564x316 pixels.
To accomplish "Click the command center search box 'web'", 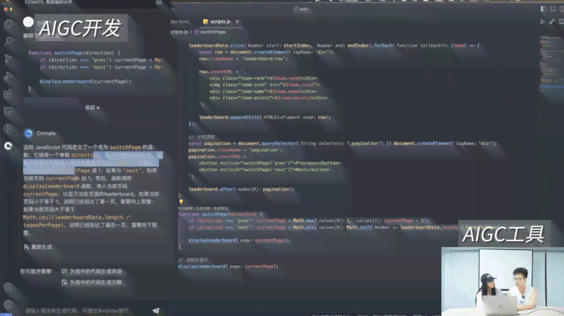I will (301, 9).
